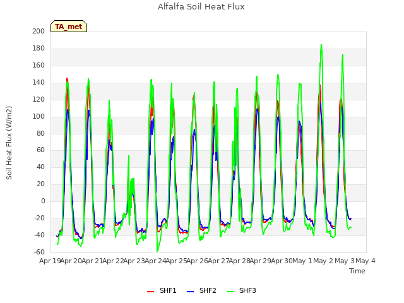Click the 180 y-axis tick label
Image resolution: width=404 pixels, height=303 pixels.
pyautogui.click(x=39, y=48)
